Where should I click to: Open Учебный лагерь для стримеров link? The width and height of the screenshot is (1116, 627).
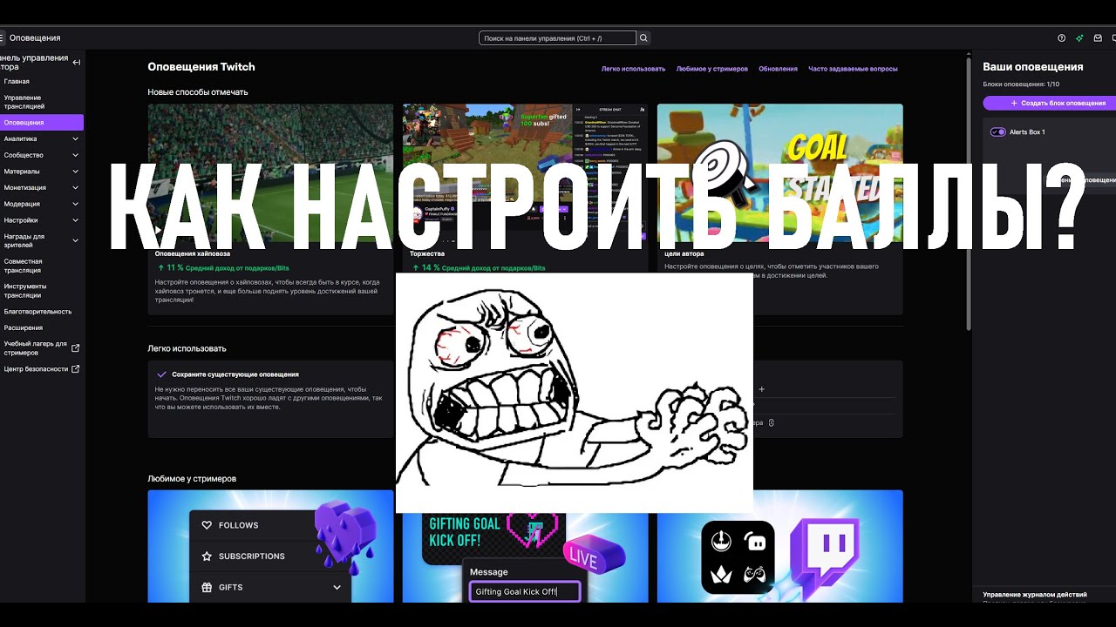tap(35, 348)
